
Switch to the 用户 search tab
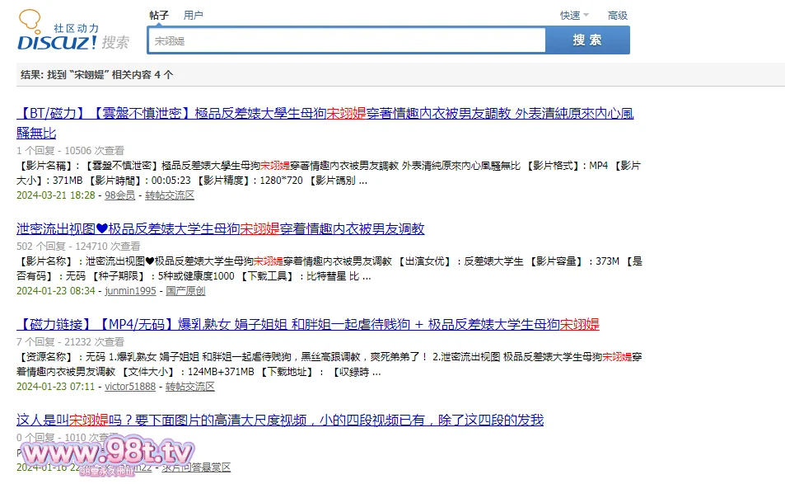194,15
